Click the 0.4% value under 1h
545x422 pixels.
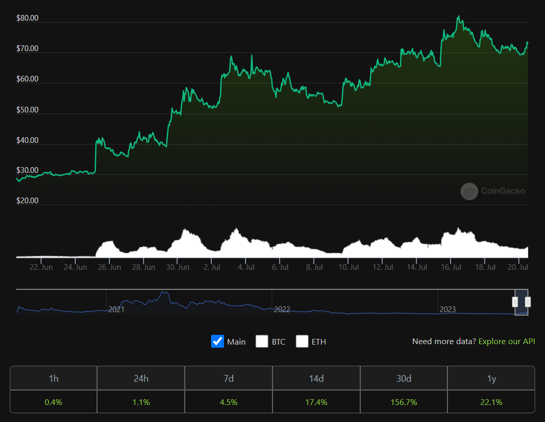pos(54,402)
